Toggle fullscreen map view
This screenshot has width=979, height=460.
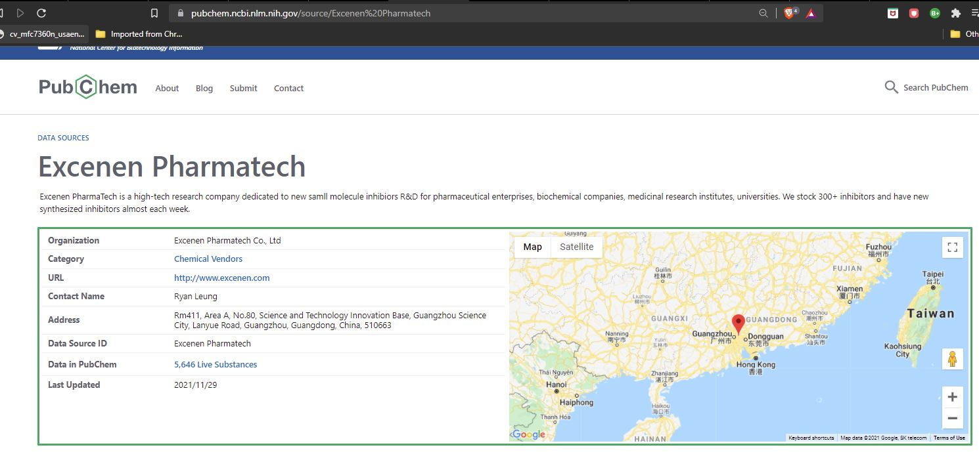pyautogui.click(x=953, y=247)
